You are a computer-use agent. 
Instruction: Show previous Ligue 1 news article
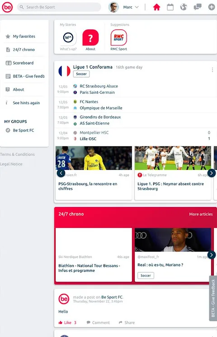pyautogui.click(x=61, y=173)
